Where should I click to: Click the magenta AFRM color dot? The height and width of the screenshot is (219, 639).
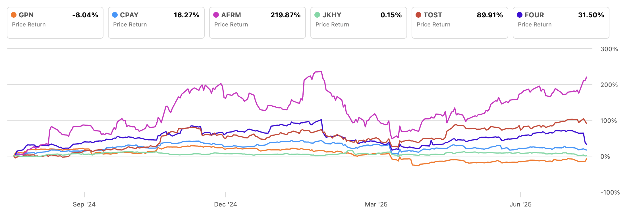tap(216, 15)
